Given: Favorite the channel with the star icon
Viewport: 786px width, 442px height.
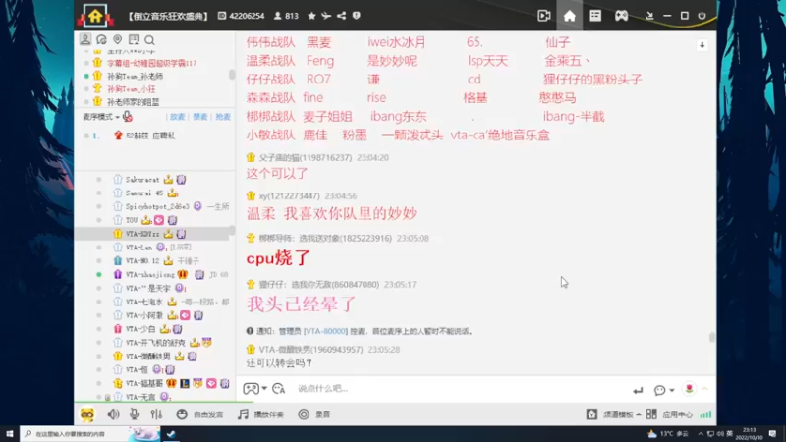Looking at the screenshot, I should (311, 16).
